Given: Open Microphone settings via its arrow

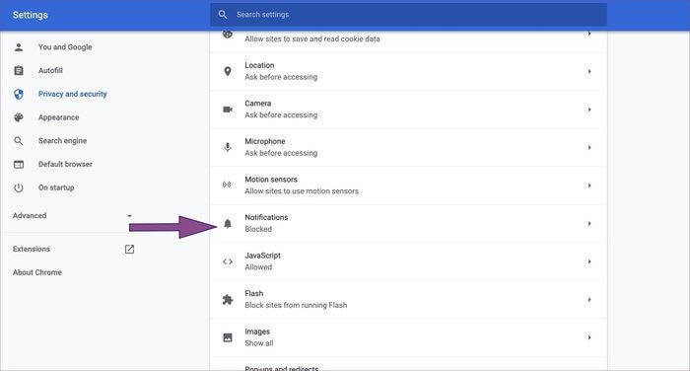Looking at the screenshot, I should tap(589, 147).
